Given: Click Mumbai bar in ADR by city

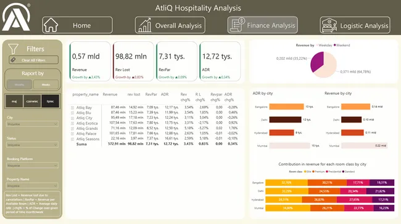Looking at the screenshot, I should [289, 146].
